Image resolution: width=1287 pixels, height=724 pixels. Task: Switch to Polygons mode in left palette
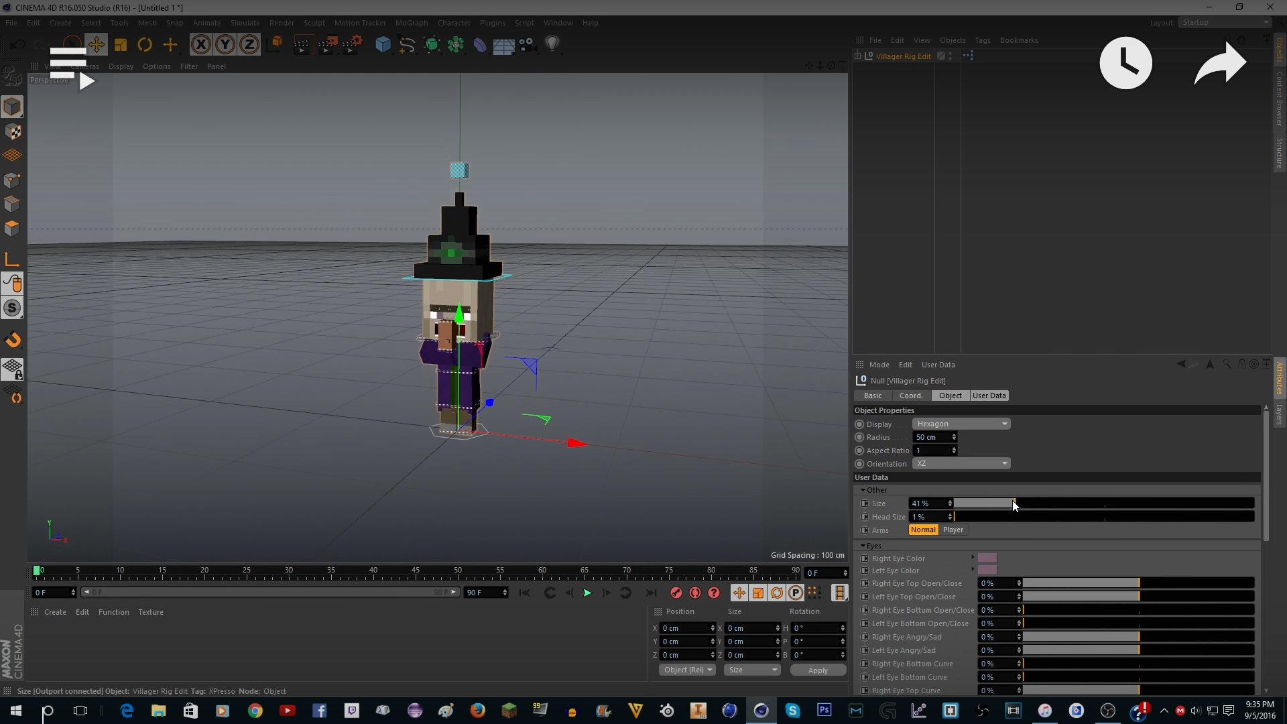tap(12, 228)
